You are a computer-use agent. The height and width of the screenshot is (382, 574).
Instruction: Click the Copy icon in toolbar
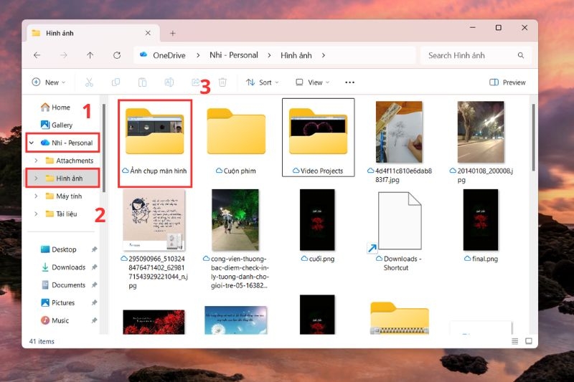tap(116, 82)
